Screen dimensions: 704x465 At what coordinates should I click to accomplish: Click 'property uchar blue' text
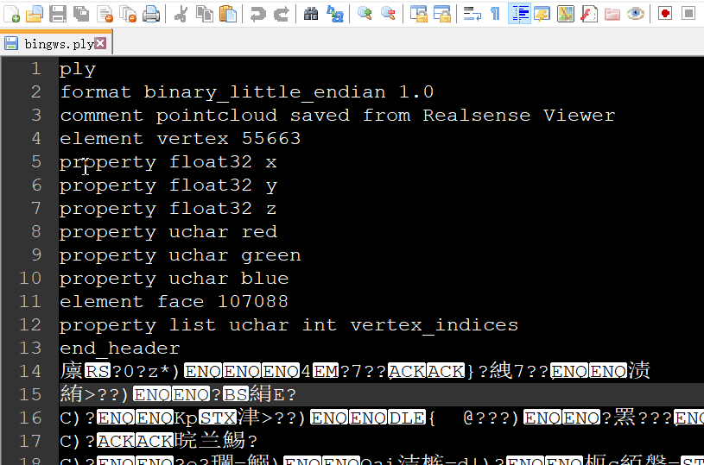(x=174, y=279)
